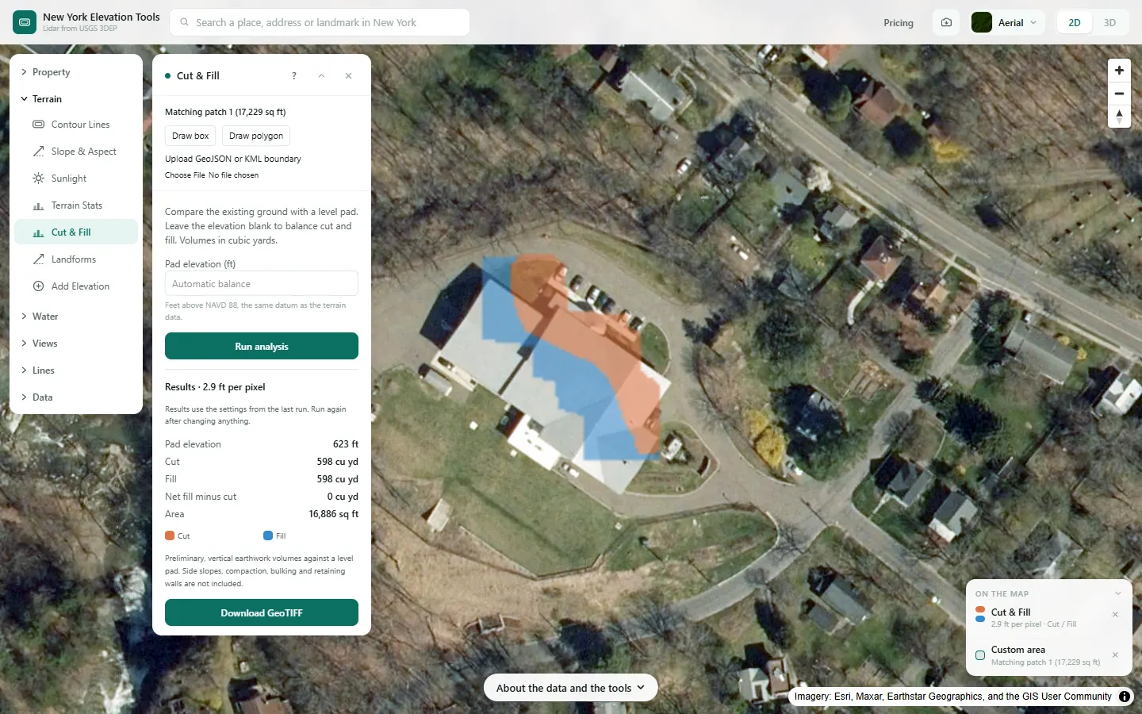This screenshot has height=714, width=1142.
Task: Collapse the Cut & Fill panel chevron
Action: point(321,76)
